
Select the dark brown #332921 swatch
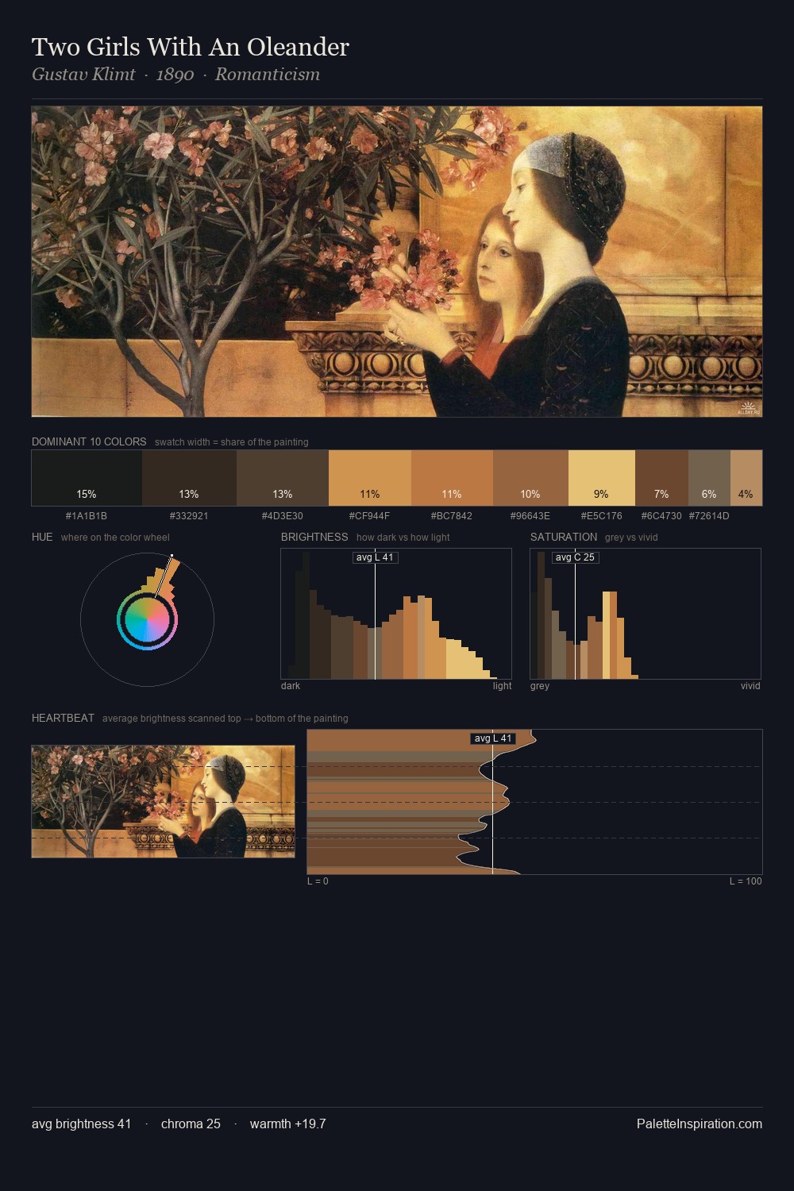click(x=189, y=478)
